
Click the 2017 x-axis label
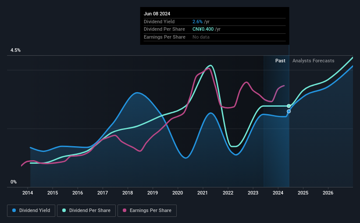[x=103, y=193]
